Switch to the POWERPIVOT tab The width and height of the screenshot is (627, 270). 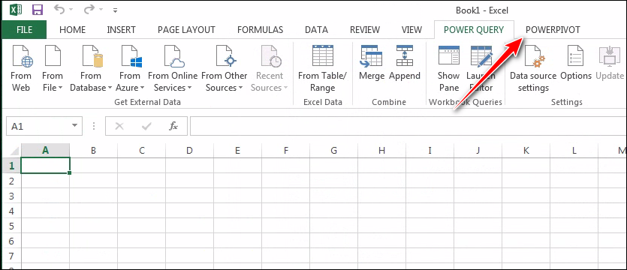click(553, 30)
